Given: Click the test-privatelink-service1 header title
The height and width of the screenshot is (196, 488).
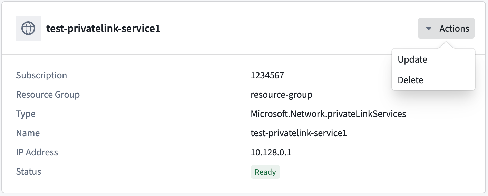Looking at the screenshot, I should pos(103,29).
